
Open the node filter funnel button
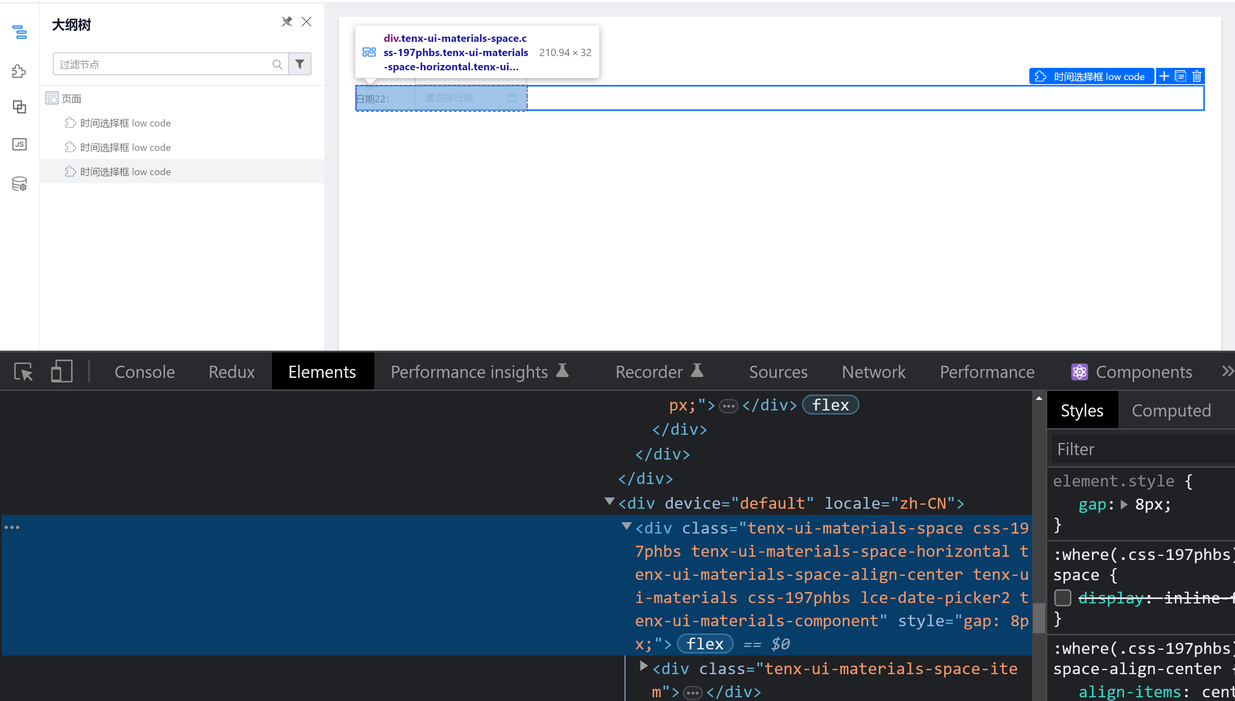(300, 64)
